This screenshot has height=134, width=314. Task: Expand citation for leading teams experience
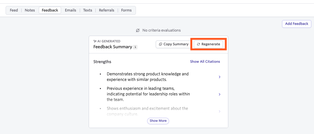[219, 94]
